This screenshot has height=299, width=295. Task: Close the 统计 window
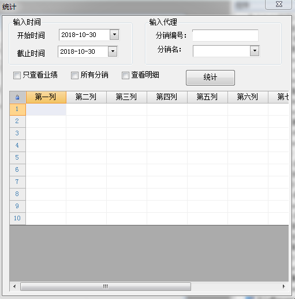278,4
